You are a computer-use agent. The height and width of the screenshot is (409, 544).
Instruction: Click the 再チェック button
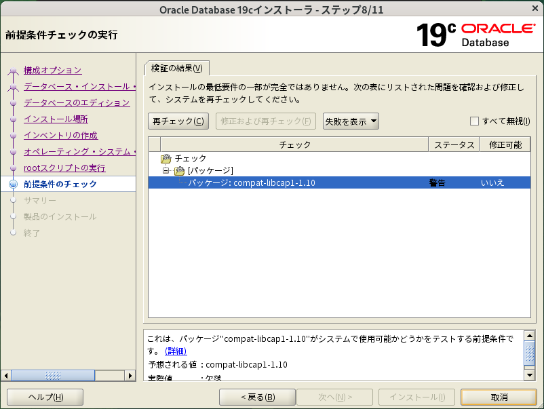coord(178,121)
